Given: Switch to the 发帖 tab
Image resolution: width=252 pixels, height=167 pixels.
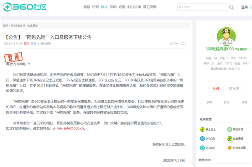Looking at the screenshot, I should pyautogui.click(x=210, y=102).
